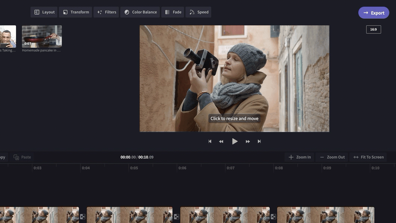Open the Filters panel
This screenshot has height=223, width=396.
(x=106, y=12)
